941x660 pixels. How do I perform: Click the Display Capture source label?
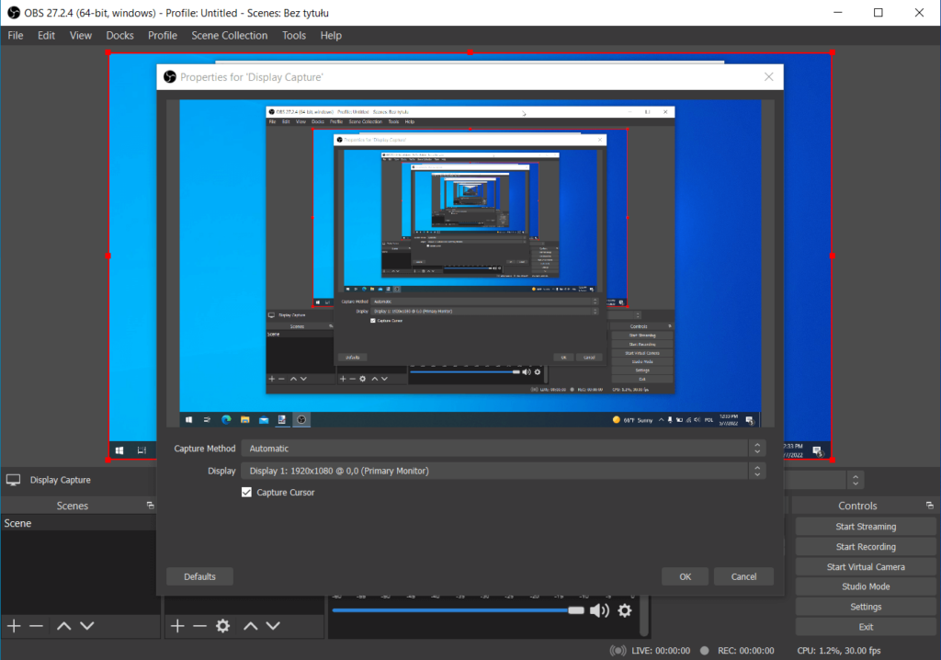point(61,480)
